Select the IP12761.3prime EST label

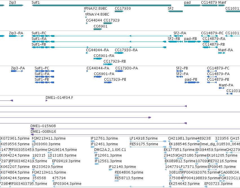[104, 138]
